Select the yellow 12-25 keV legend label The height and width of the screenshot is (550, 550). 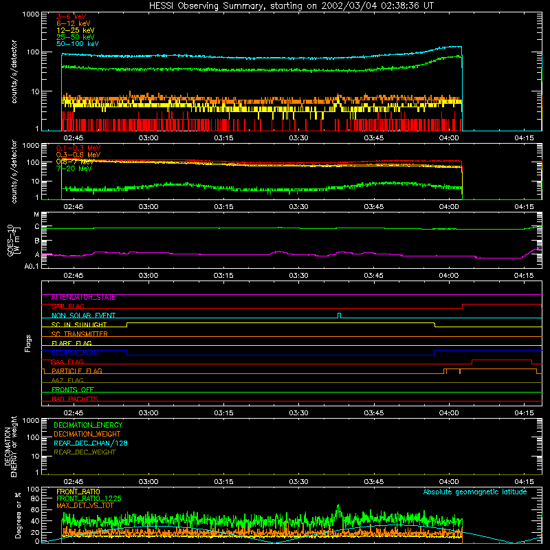76,30
